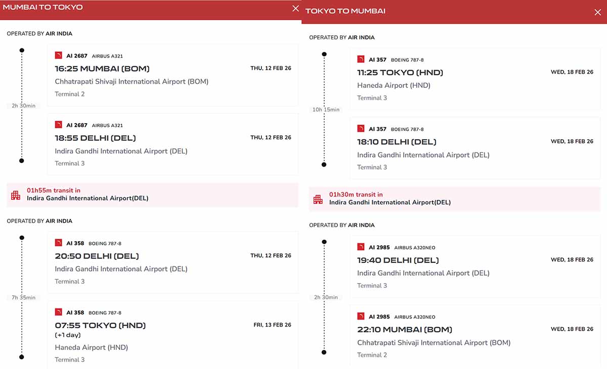Click Air India logo next to AI 358 Tokyo arrival
Screen dimensions: 607x369
[x=58, y=312]
